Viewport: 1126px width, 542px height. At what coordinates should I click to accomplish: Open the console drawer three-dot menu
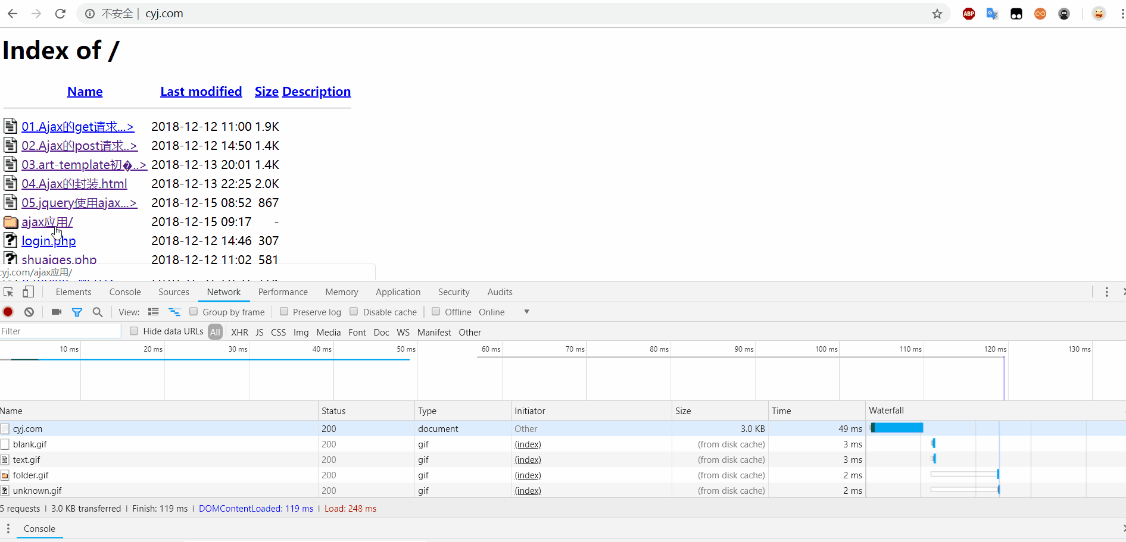point(8,529)
